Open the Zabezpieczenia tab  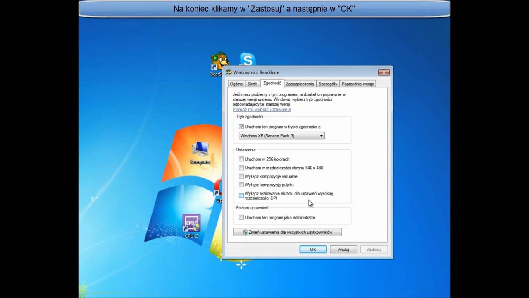(300, 84)
